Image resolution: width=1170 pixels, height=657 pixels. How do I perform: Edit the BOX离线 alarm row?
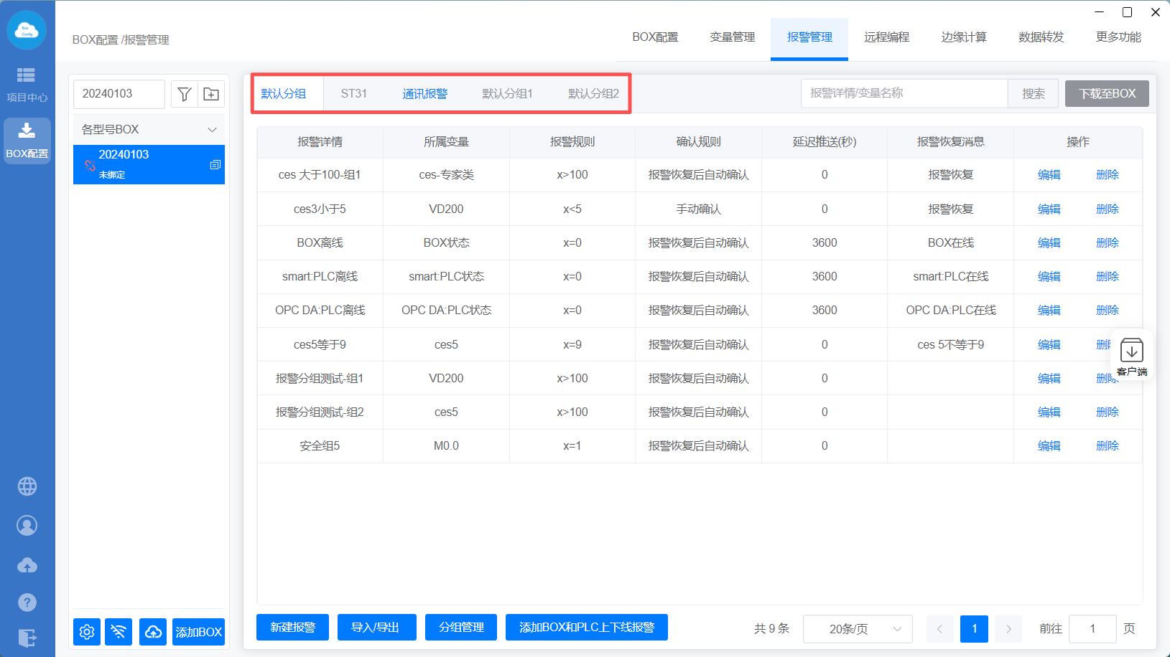point(1049,243)
